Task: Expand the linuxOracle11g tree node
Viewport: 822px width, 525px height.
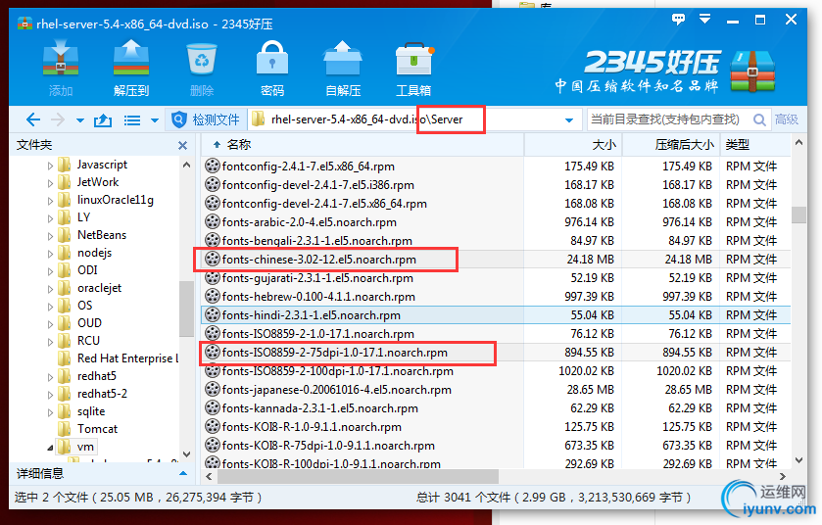Action: click(x=50, y=201)
